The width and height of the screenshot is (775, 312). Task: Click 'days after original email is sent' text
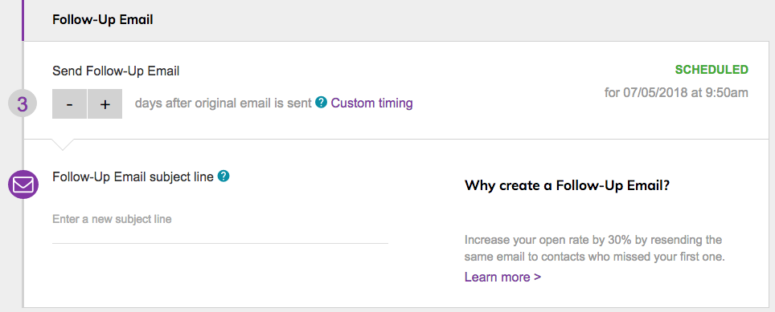(223, 103)
